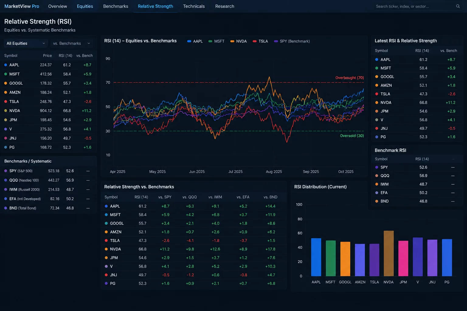
Task: Focus the ticker search field
Action: [418, 6]
